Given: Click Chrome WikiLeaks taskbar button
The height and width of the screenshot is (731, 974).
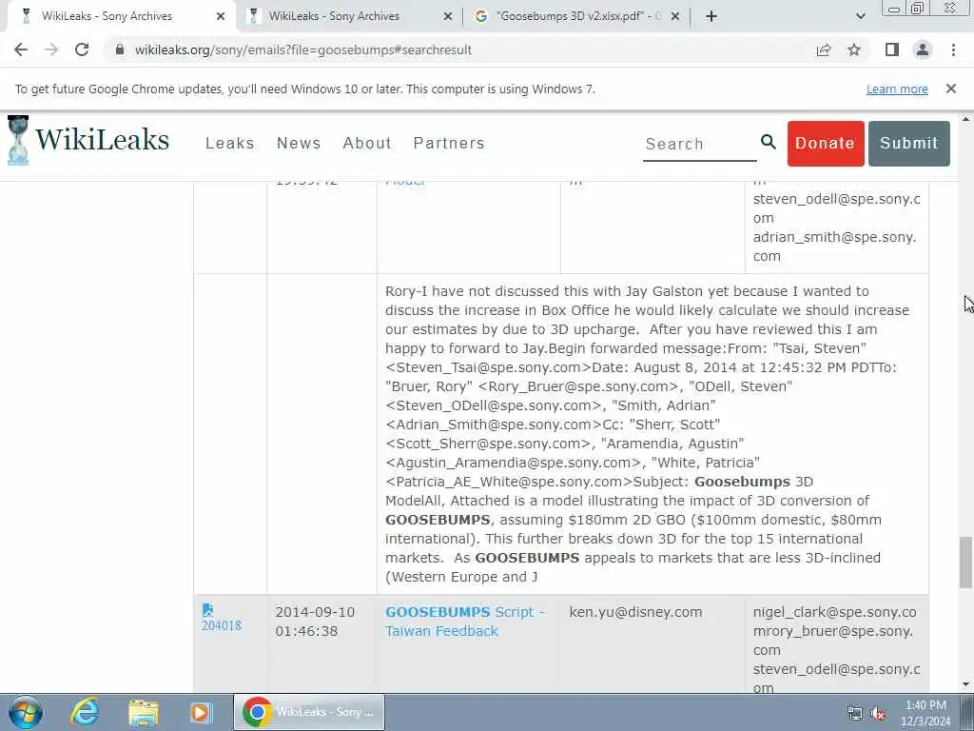Looking at the screenshot, I should (x=309, y=712).
